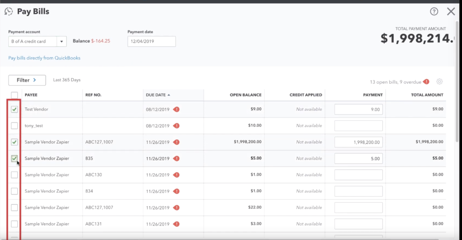Click overdue warning icon in tony_test row
Screen dimensions: 462x240
(176, 126)
